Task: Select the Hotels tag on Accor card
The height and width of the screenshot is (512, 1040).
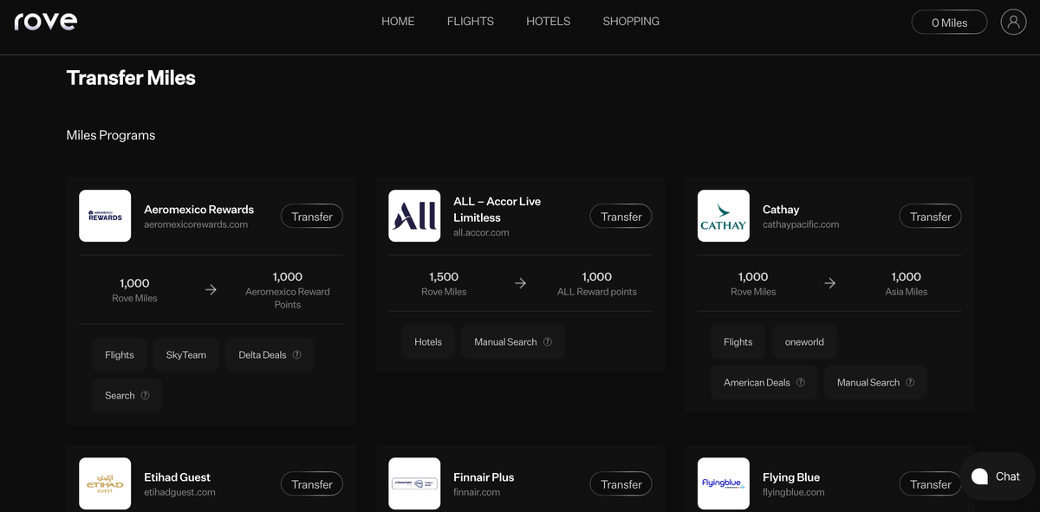Action: [x=428, y=341]
